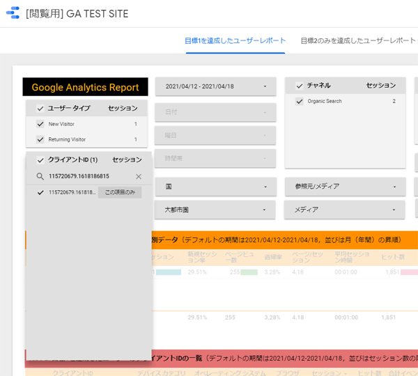
Task: Toggle the クライアントID header checkbox
Action: (40, 160)
